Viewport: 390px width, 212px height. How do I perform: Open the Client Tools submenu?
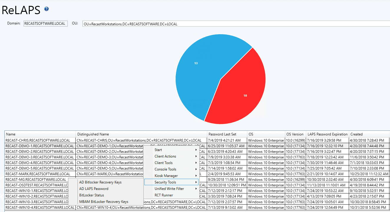(171, 163)
